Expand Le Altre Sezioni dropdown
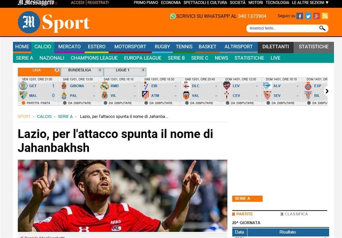Viewport: 342px width, 238px height. 310,3
